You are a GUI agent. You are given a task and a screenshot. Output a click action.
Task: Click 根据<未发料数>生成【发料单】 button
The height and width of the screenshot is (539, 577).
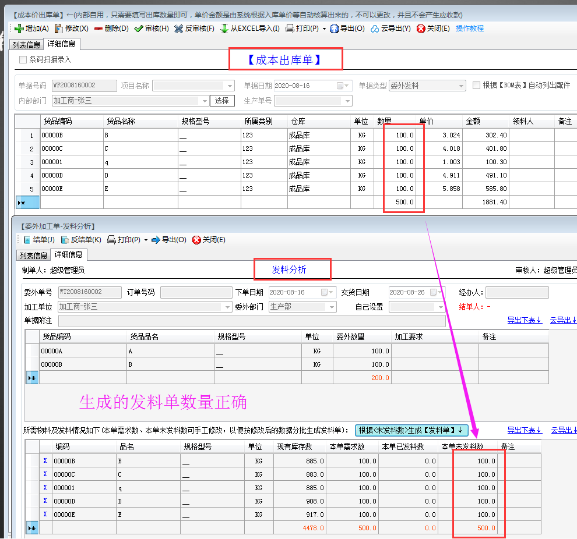(411, 430)
